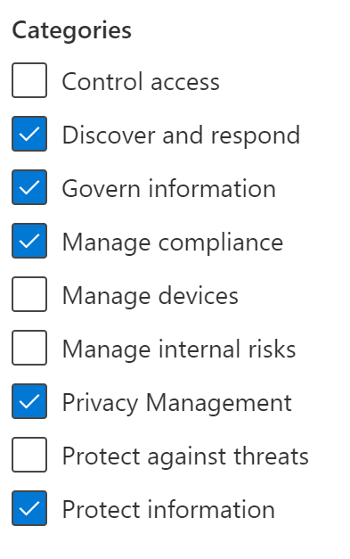Click the Control access label text
Image resolution: width=350 pixels, height=559 pixels.
141,82
